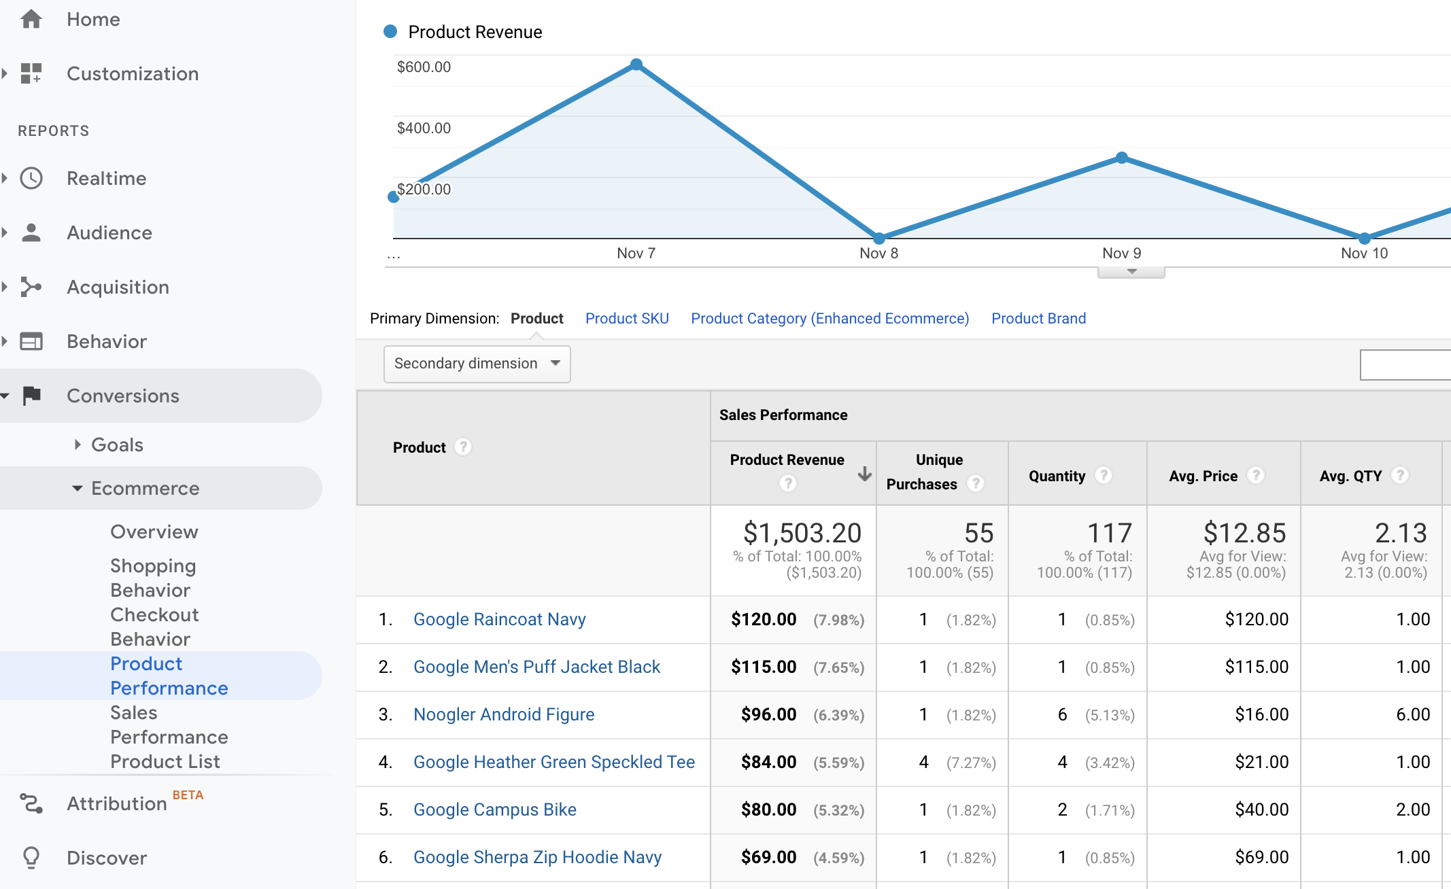This screenshot has width=1451, height=889.
Task: Click the $120.00 revenue cell for Raincoat Navy
Action: tap(764, 619)
